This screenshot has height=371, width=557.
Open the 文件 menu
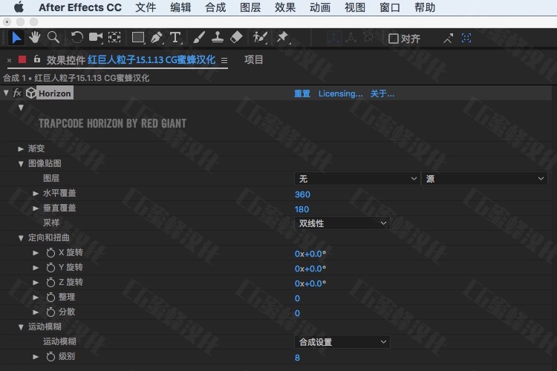(146, 7)
